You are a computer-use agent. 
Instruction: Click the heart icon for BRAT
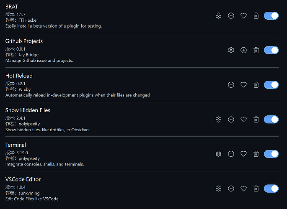point(243,16)
